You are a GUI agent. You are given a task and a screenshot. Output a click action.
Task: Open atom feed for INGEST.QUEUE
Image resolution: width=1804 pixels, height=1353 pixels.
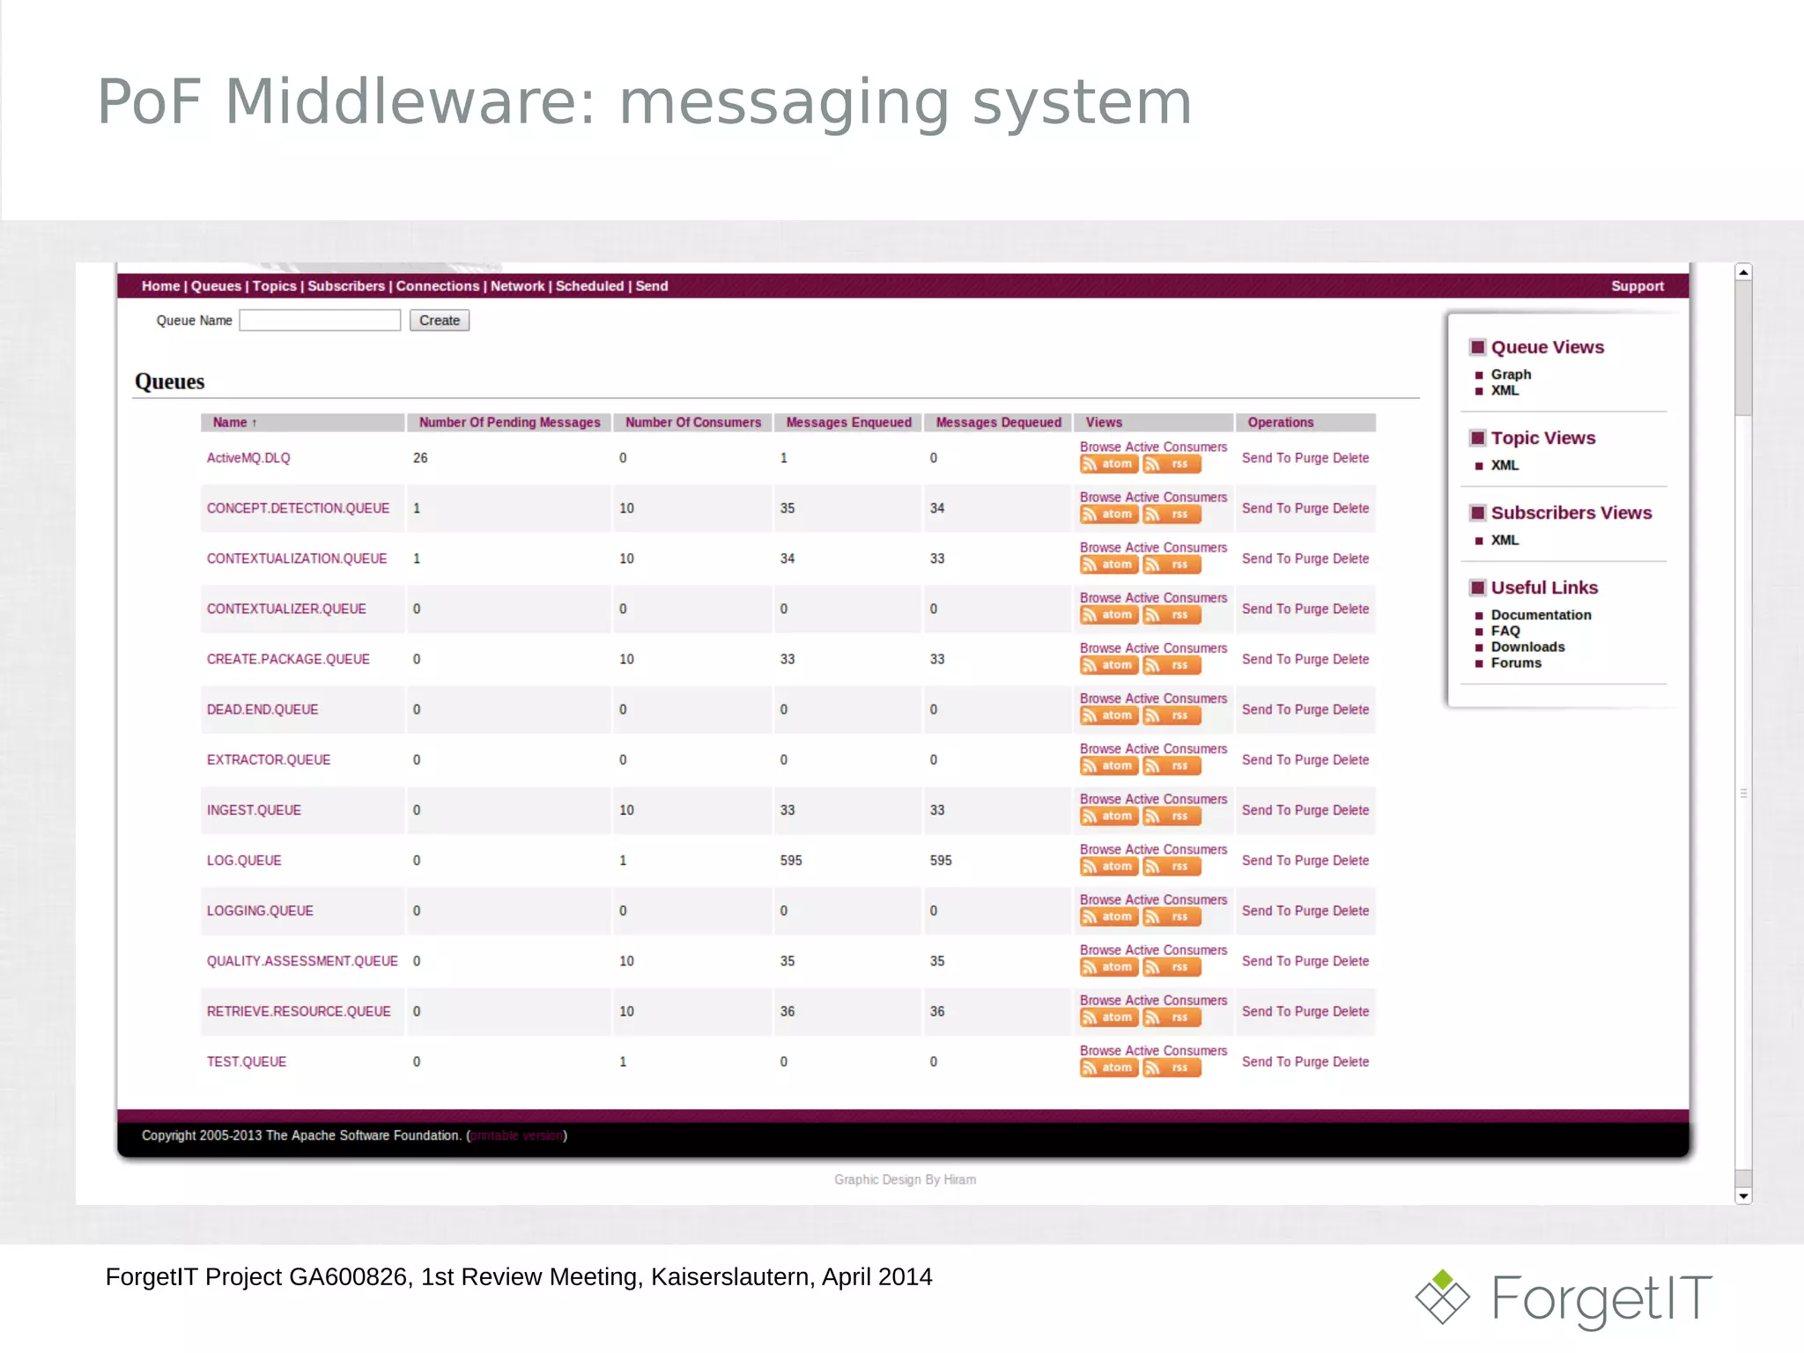click(1109, 816)
